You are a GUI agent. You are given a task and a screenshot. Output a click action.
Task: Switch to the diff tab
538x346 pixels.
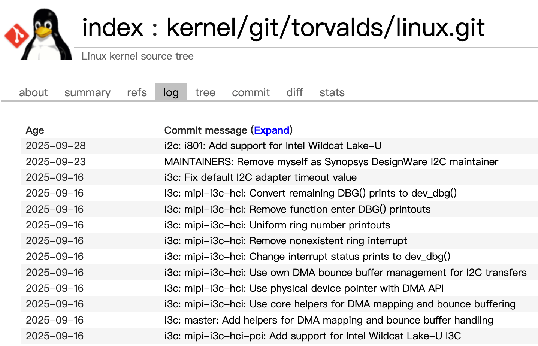click(294, 92)
